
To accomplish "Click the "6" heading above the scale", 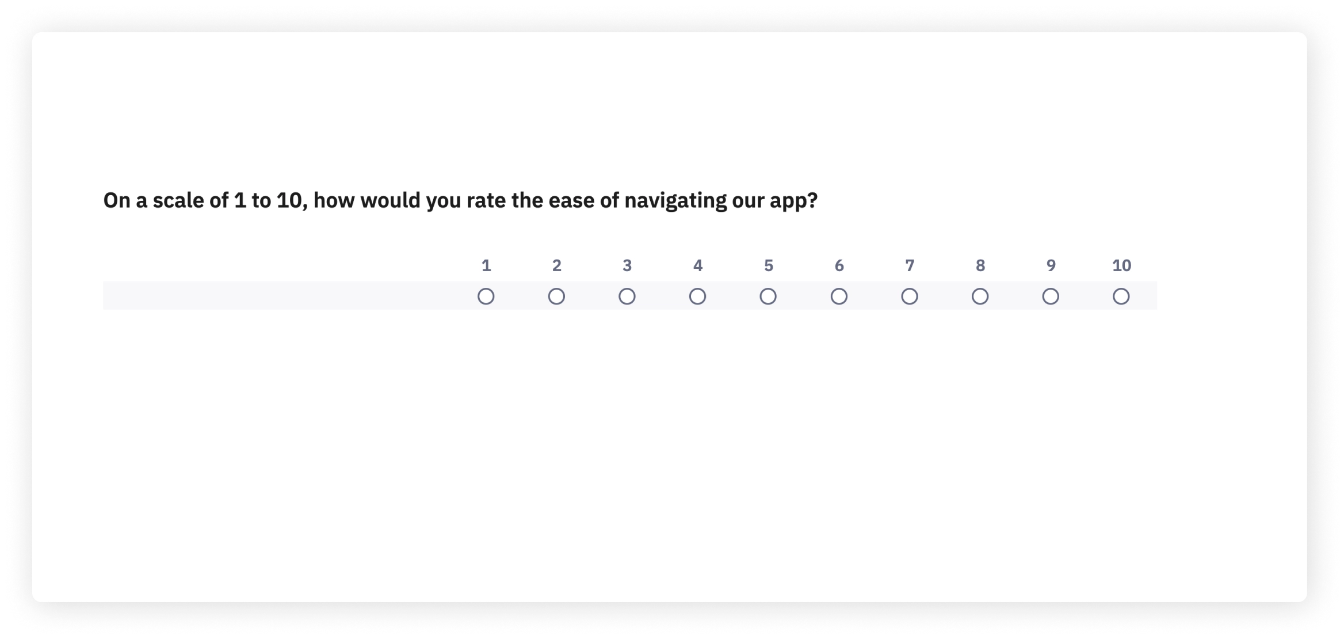I will click(x=839, y=265).
